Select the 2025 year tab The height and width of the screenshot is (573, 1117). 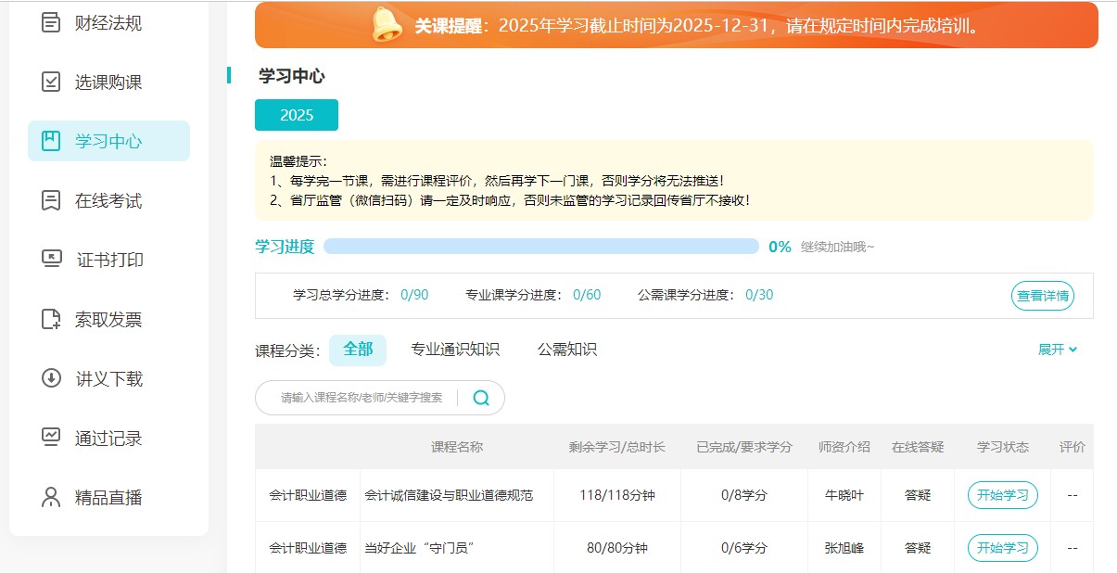click(296, 114)
